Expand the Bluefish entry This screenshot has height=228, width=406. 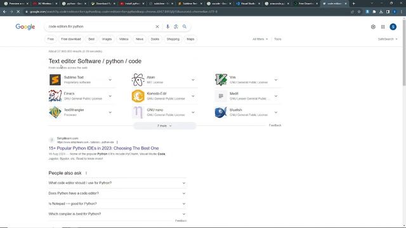click(276, 113)
